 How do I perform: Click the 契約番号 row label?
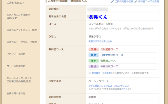coord(54,9)
